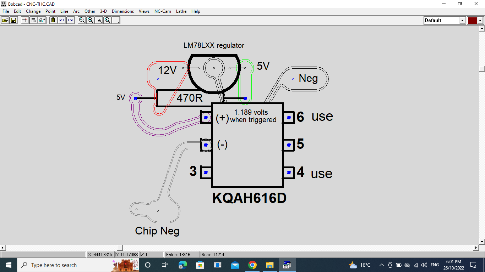Viewport: 485px width, 272px height.
Task: Select the zoom window tool
Action: (99, 20)
